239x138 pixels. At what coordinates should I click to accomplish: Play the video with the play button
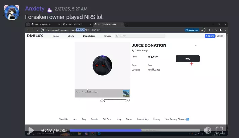click(31, 130)
